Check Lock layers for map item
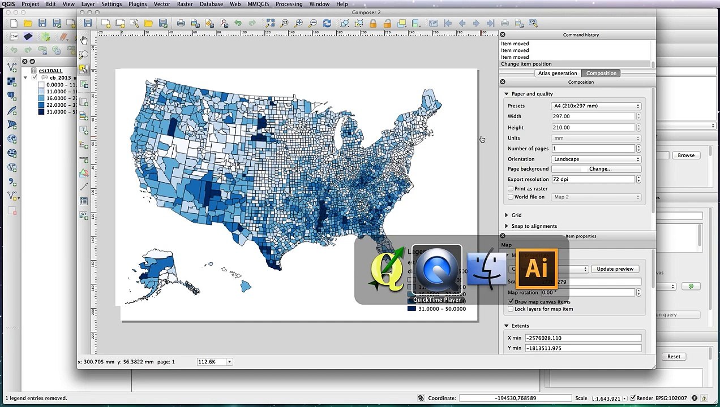This screenshot has width=720, height=407. click(511, 309)
